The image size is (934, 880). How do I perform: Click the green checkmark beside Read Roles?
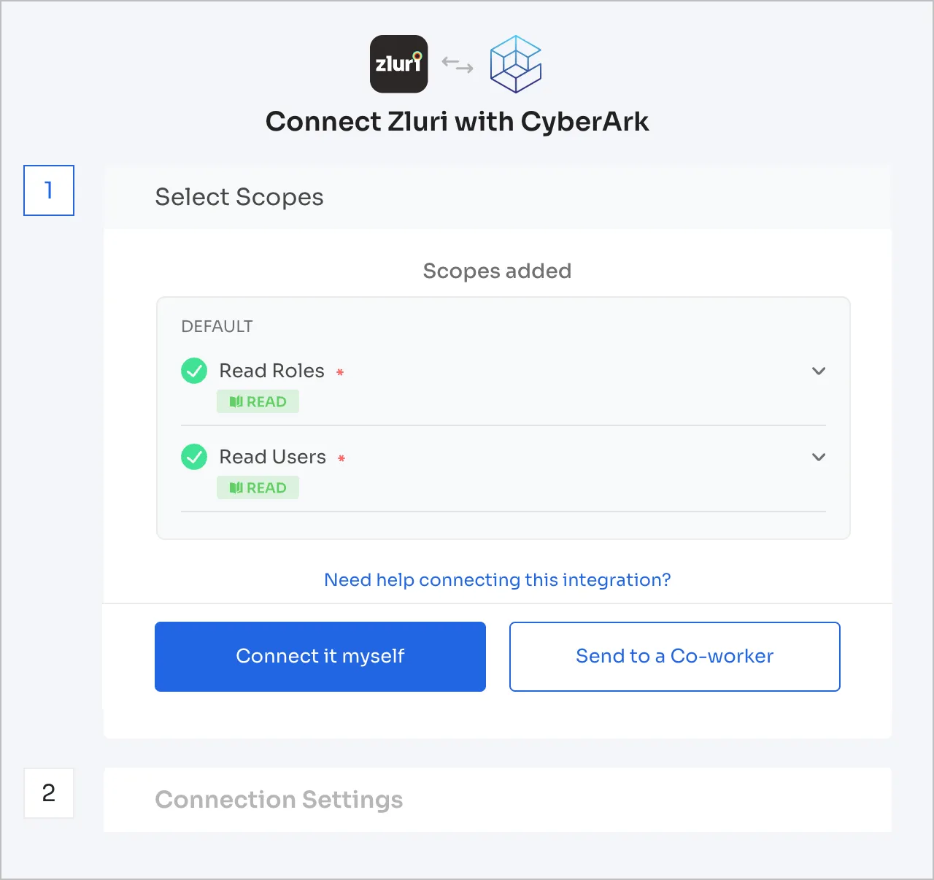pos(194,371)
